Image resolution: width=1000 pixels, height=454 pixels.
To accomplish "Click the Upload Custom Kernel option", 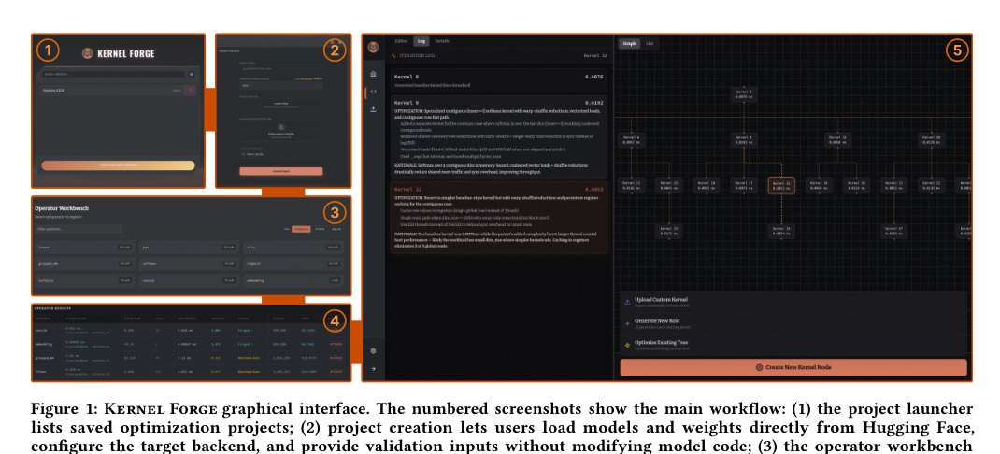I will [x=793, y=303].
